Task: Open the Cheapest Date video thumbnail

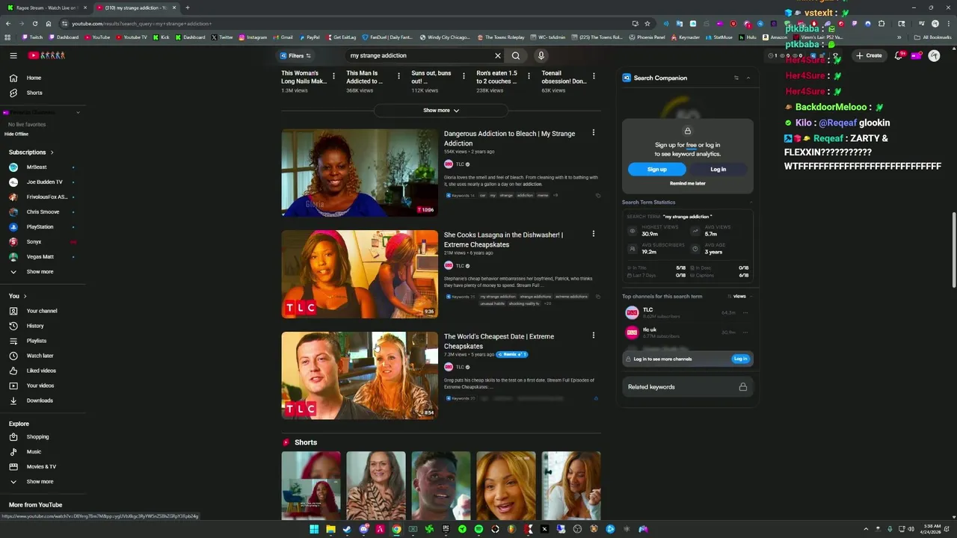Action: [360, 375]
